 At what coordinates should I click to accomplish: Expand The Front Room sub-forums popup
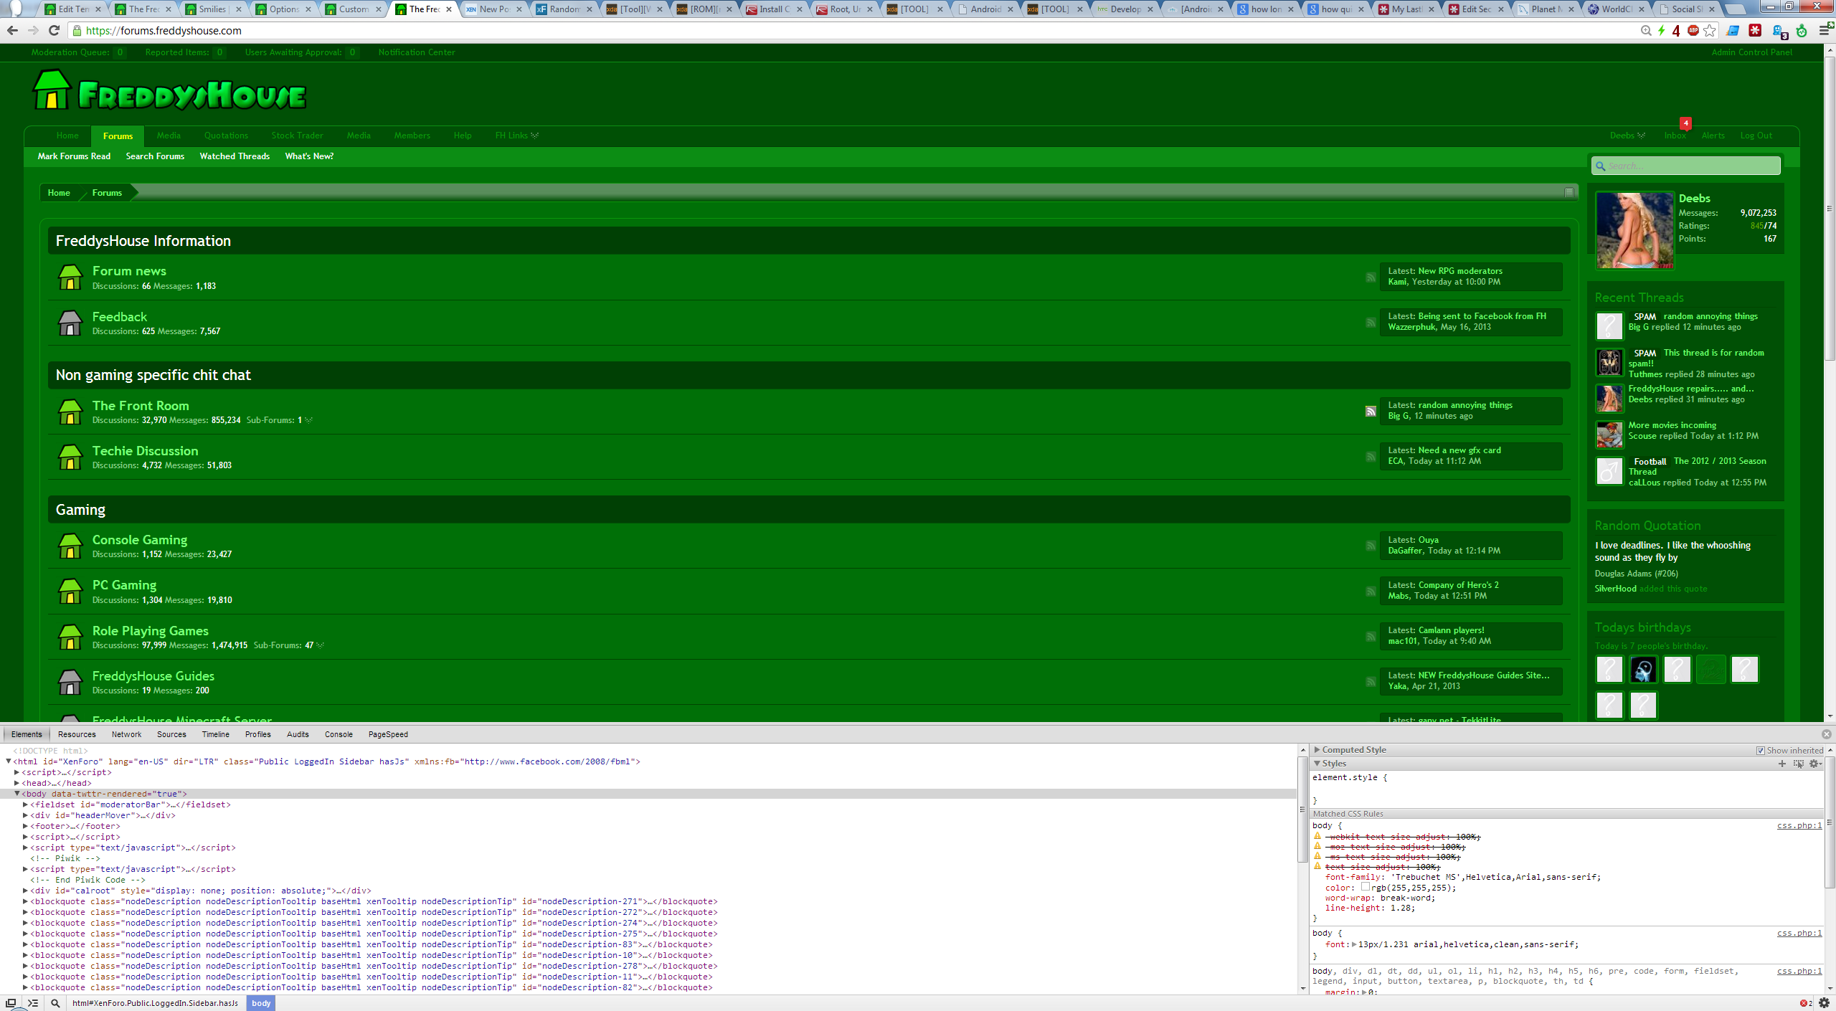click(x=308, y=420)
